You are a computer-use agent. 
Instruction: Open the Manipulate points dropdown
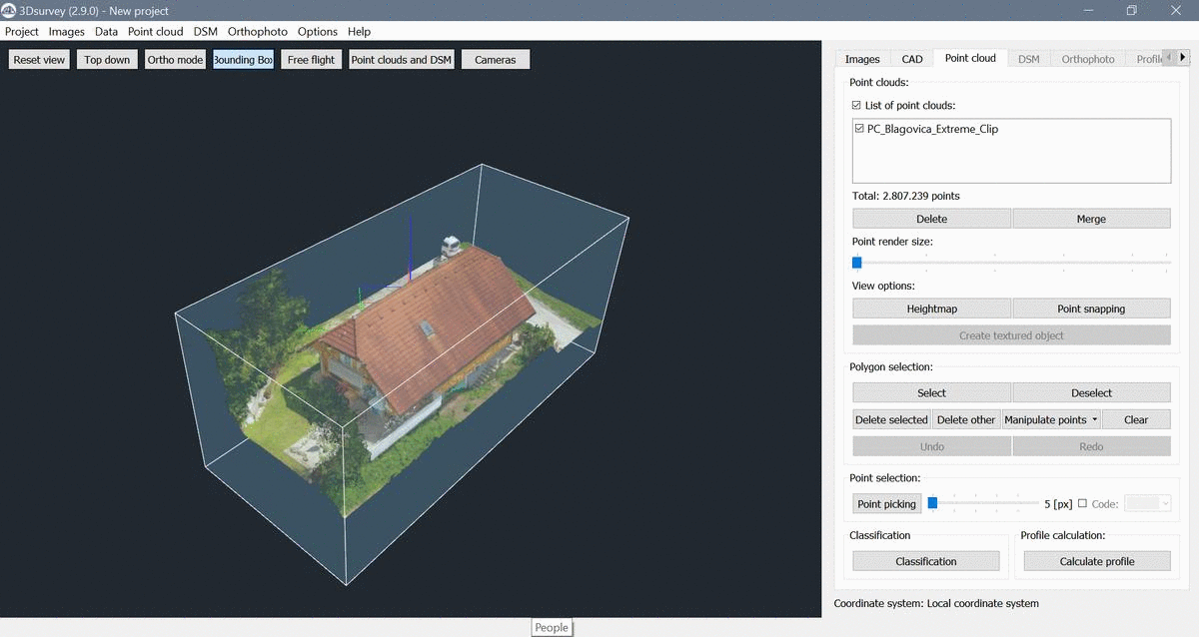click(1051, 420)
